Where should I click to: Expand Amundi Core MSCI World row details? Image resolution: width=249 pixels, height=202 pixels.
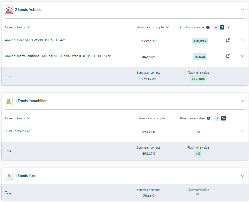pyautogui.click(x=242, y=40)
